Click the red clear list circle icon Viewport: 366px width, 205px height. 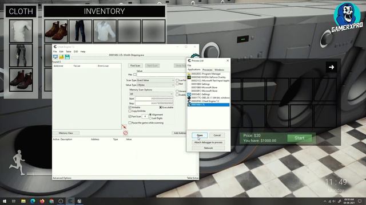[125, 133]
